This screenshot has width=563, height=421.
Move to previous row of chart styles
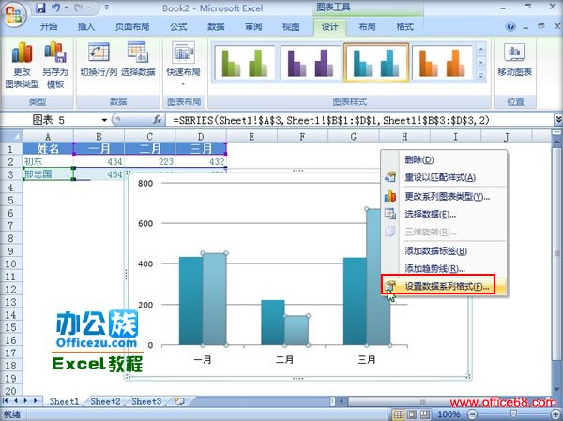pyautogui.click(x=480, y=49)
